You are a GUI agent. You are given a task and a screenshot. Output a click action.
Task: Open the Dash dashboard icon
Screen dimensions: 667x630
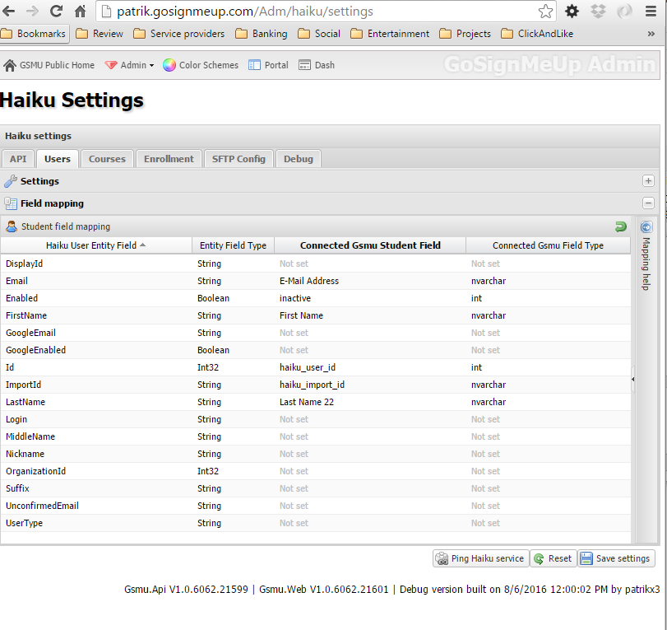[304, 65]
